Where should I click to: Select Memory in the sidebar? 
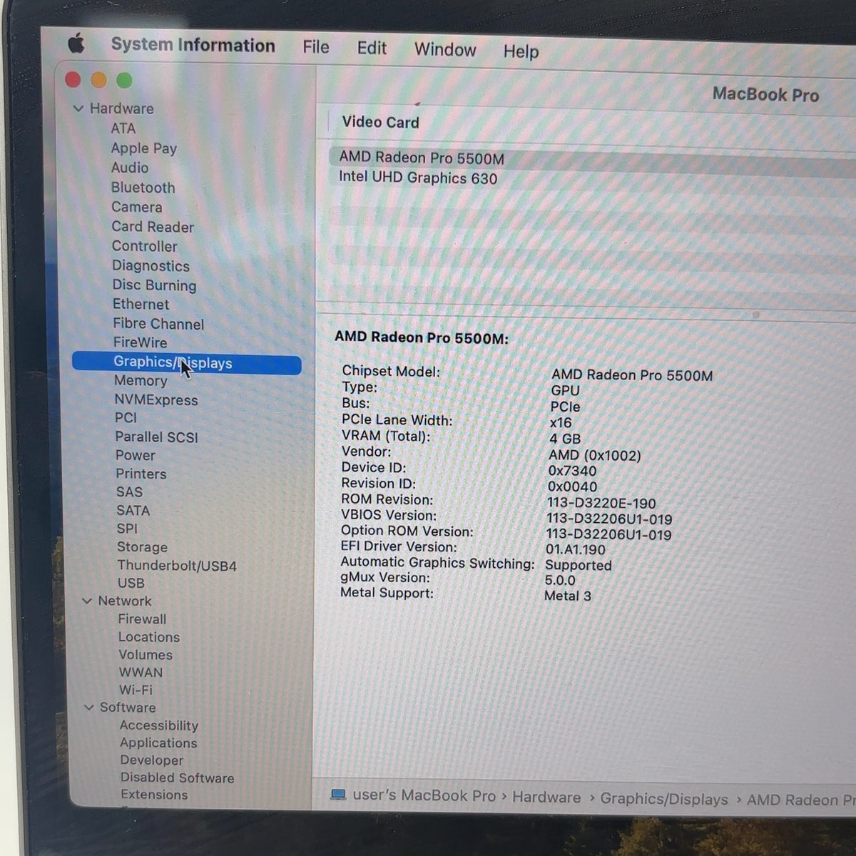(141, 381)
